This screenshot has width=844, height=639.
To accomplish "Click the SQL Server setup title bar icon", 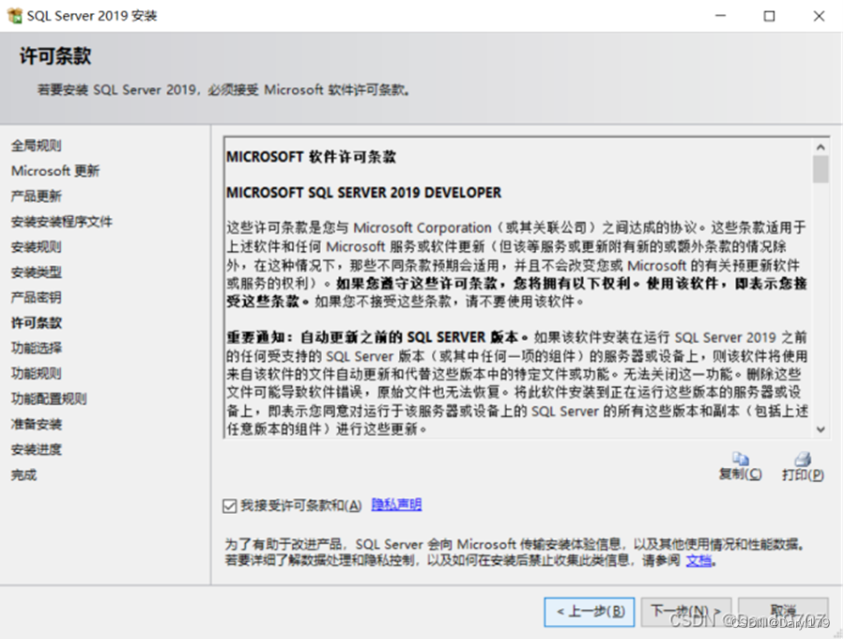I will 14,16.
